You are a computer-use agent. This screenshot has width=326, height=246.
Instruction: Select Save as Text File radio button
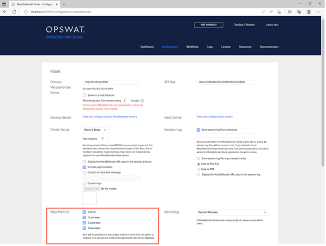[x=199, y=164]
